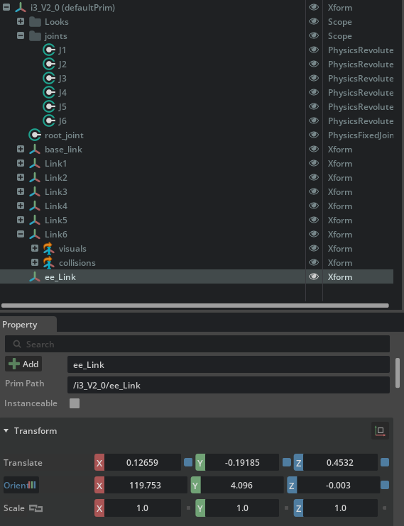The image size is (404, 526).
Task: Click Translate Y blue override indicator
Action: coord(287,463)
